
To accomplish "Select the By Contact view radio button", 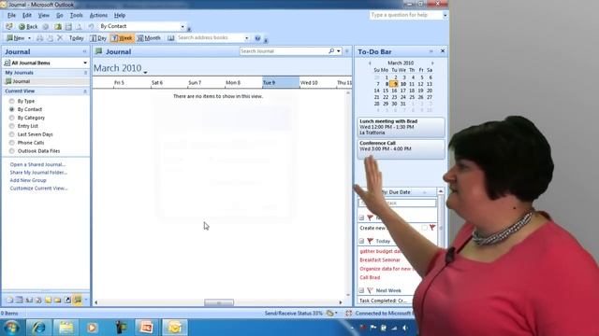I will click(x=12, y=109).
